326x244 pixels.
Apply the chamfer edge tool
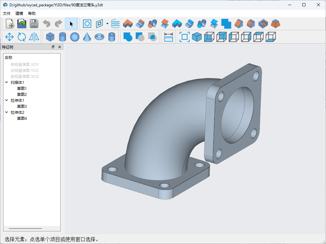point(239,24)
